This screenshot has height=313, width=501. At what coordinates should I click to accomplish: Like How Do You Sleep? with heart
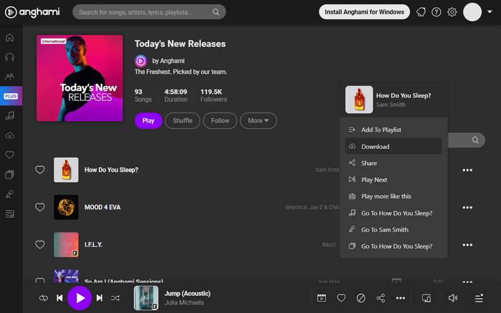40,170
